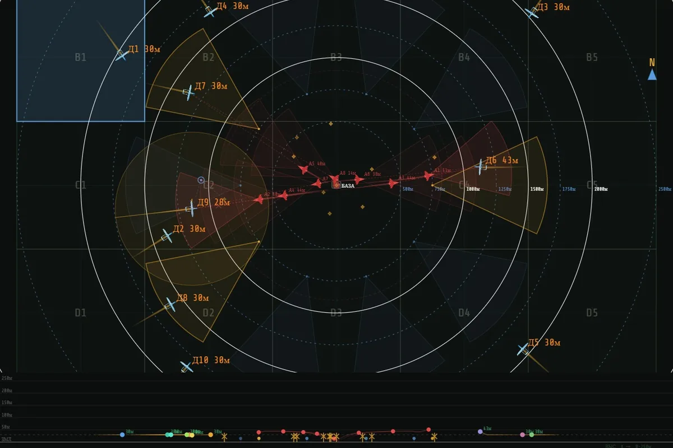Click the 500м range ring label
The height and width of the screenshot is (448, 673).
408,189
